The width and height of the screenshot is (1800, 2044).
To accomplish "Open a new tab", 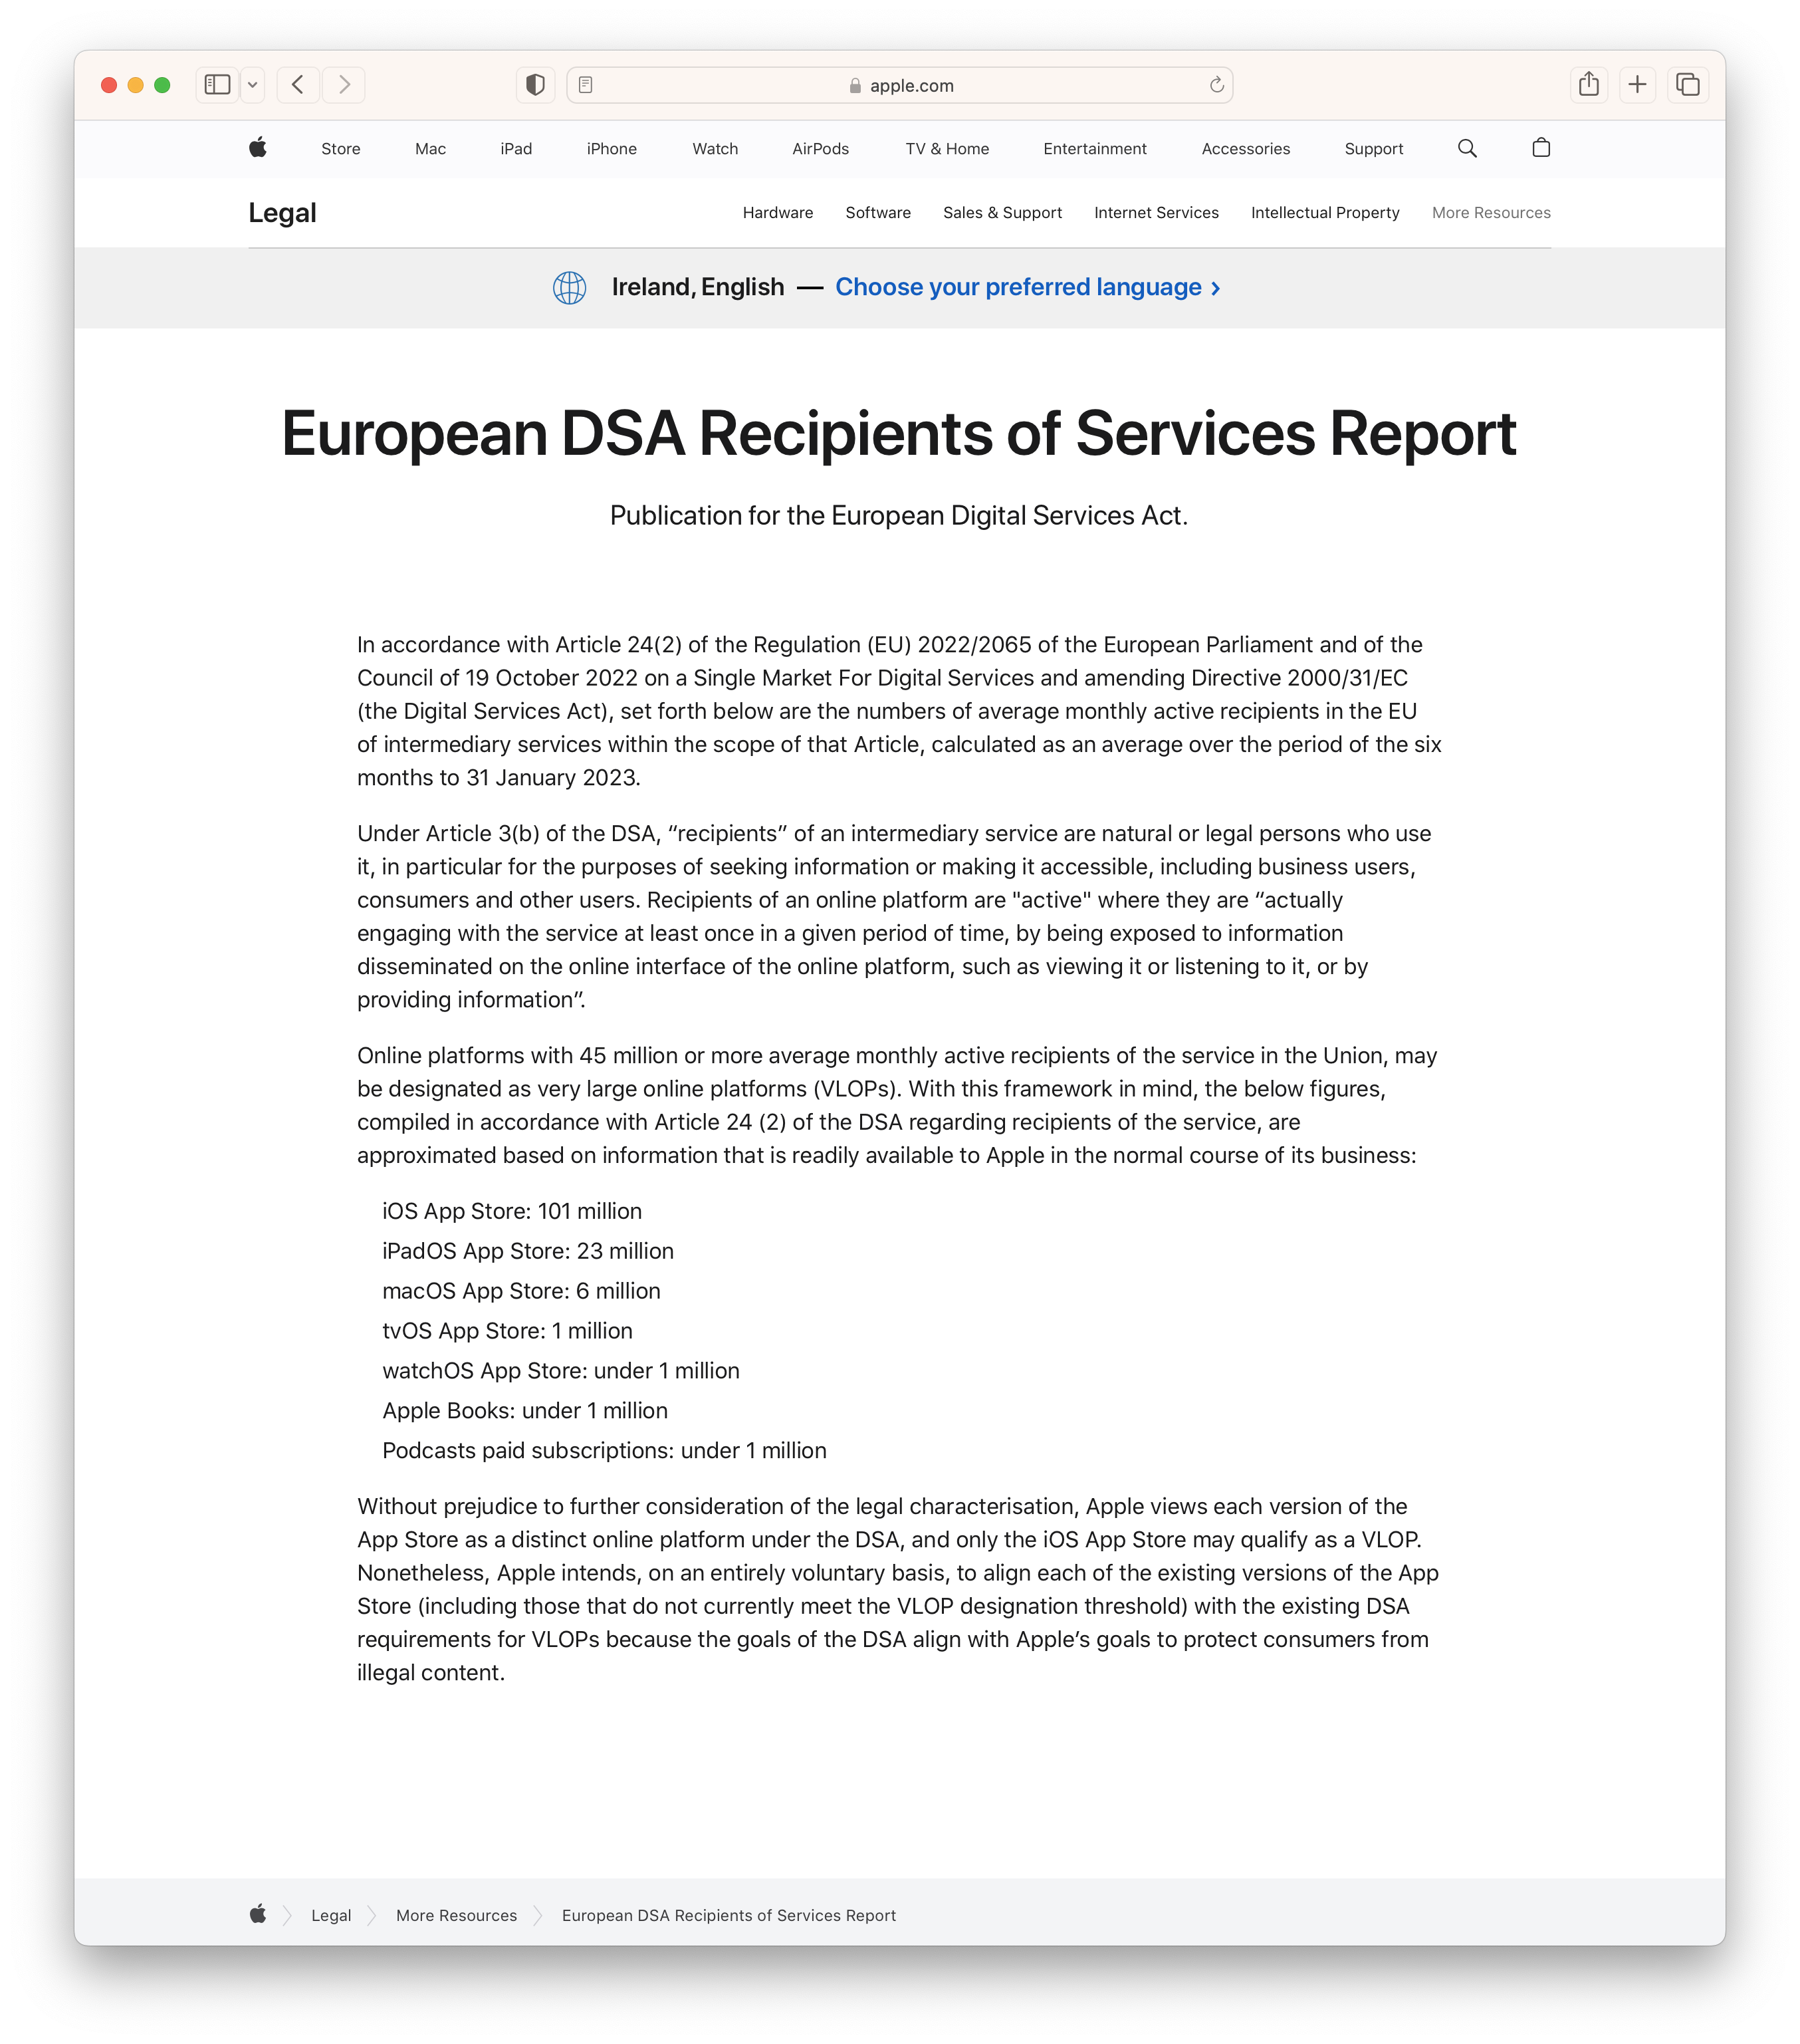I will pyautogui.click(x=1637, y=85).
